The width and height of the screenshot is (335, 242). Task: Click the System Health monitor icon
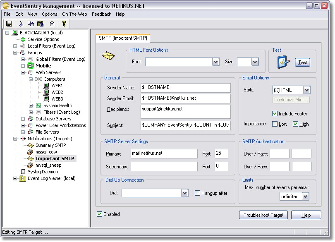click(x=38, y=105)
